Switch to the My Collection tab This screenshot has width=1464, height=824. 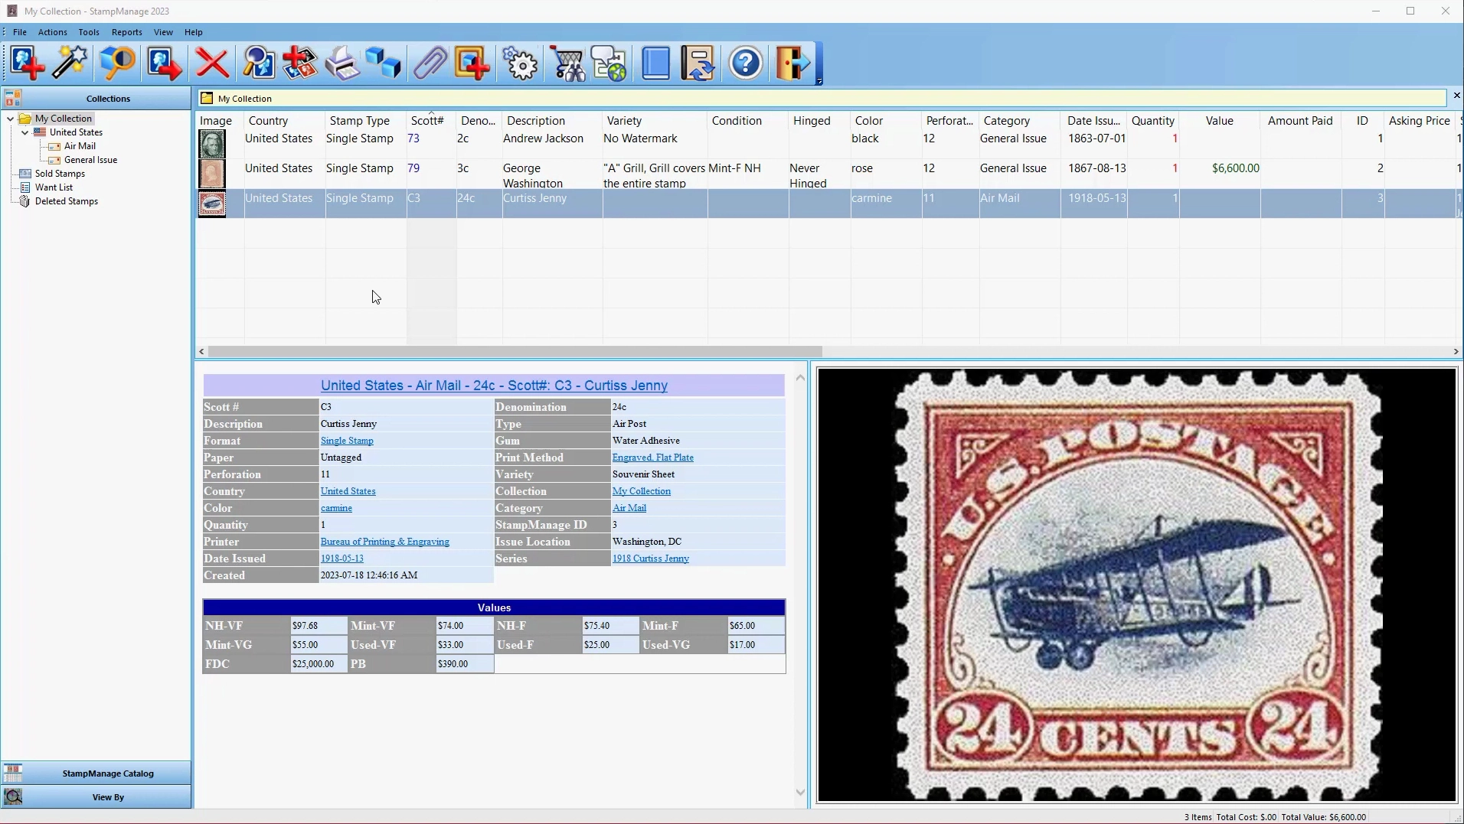[243, 98]
